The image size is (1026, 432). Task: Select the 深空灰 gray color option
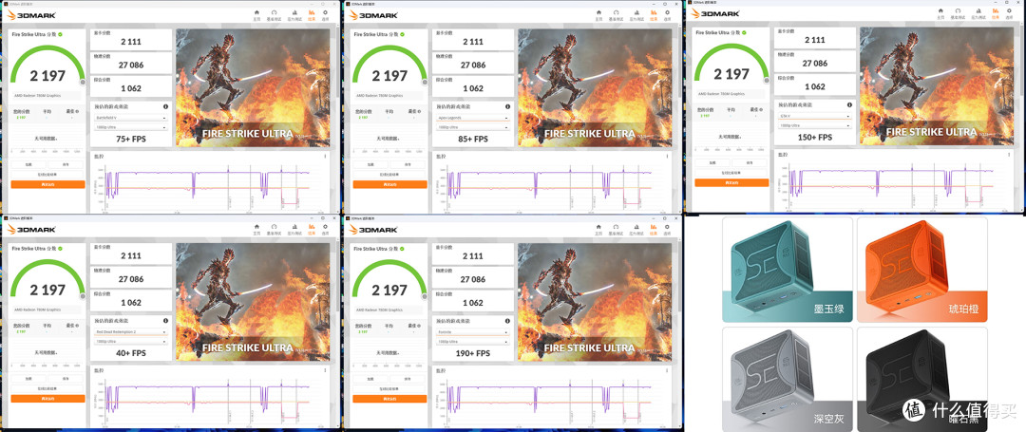[x=787, y=379]
